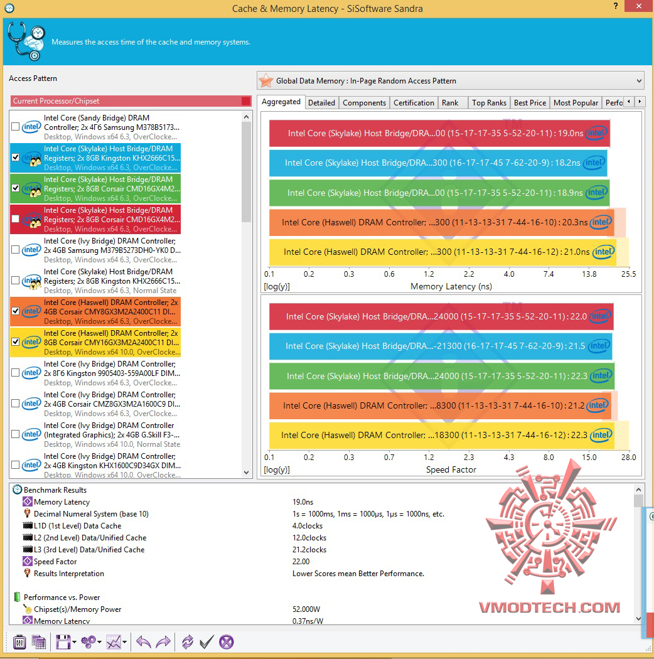Click the checkmark OK icon
Image resolution: width=654 pixels, height=659 pixels.
point(206,642)
